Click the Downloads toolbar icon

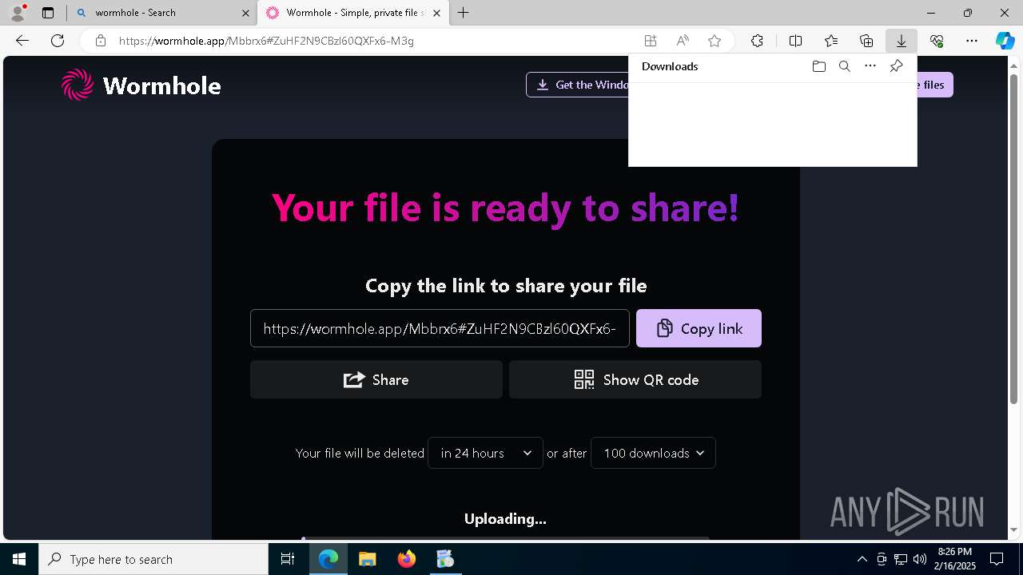click(902, 41)
